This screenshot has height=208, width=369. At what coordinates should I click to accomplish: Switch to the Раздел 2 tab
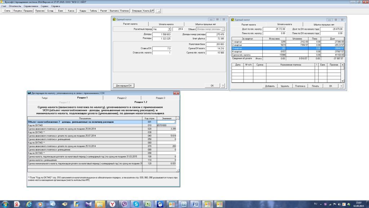pos(122,98)
